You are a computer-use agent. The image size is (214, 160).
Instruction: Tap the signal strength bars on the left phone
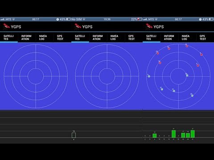click(x=2, y=19)
